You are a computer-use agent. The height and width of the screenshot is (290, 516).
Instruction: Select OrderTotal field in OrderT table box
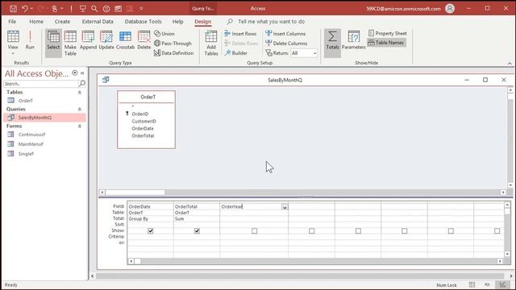143,136
